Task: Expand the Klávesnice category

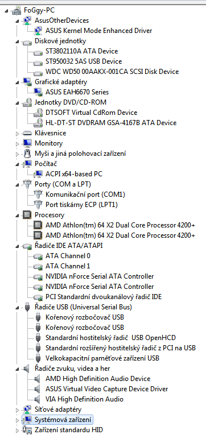Action: [18, 133]
